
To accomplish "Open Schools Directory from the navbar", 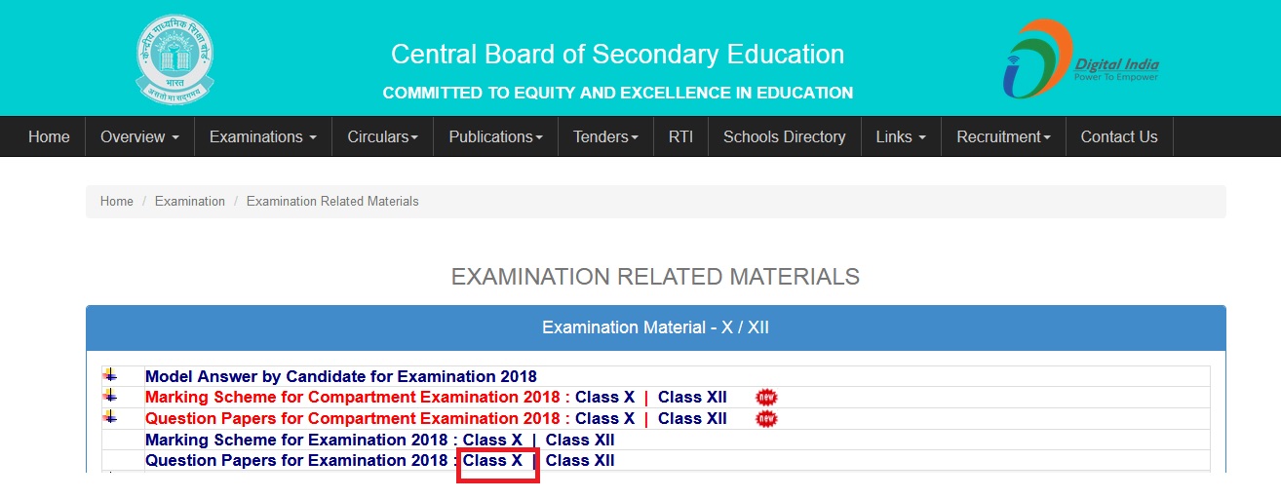I will (x=784, y=136).
